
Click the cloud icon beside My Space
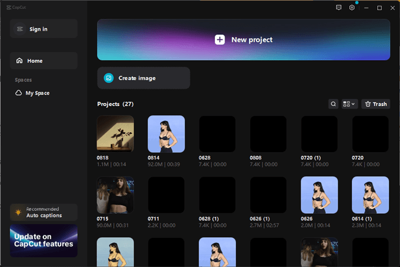(x=19, y=93)
